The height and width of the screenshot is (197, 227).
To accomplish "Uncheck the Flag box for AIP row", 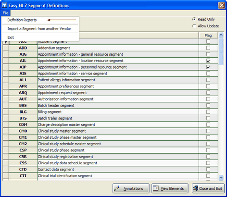I will point(208,67).
